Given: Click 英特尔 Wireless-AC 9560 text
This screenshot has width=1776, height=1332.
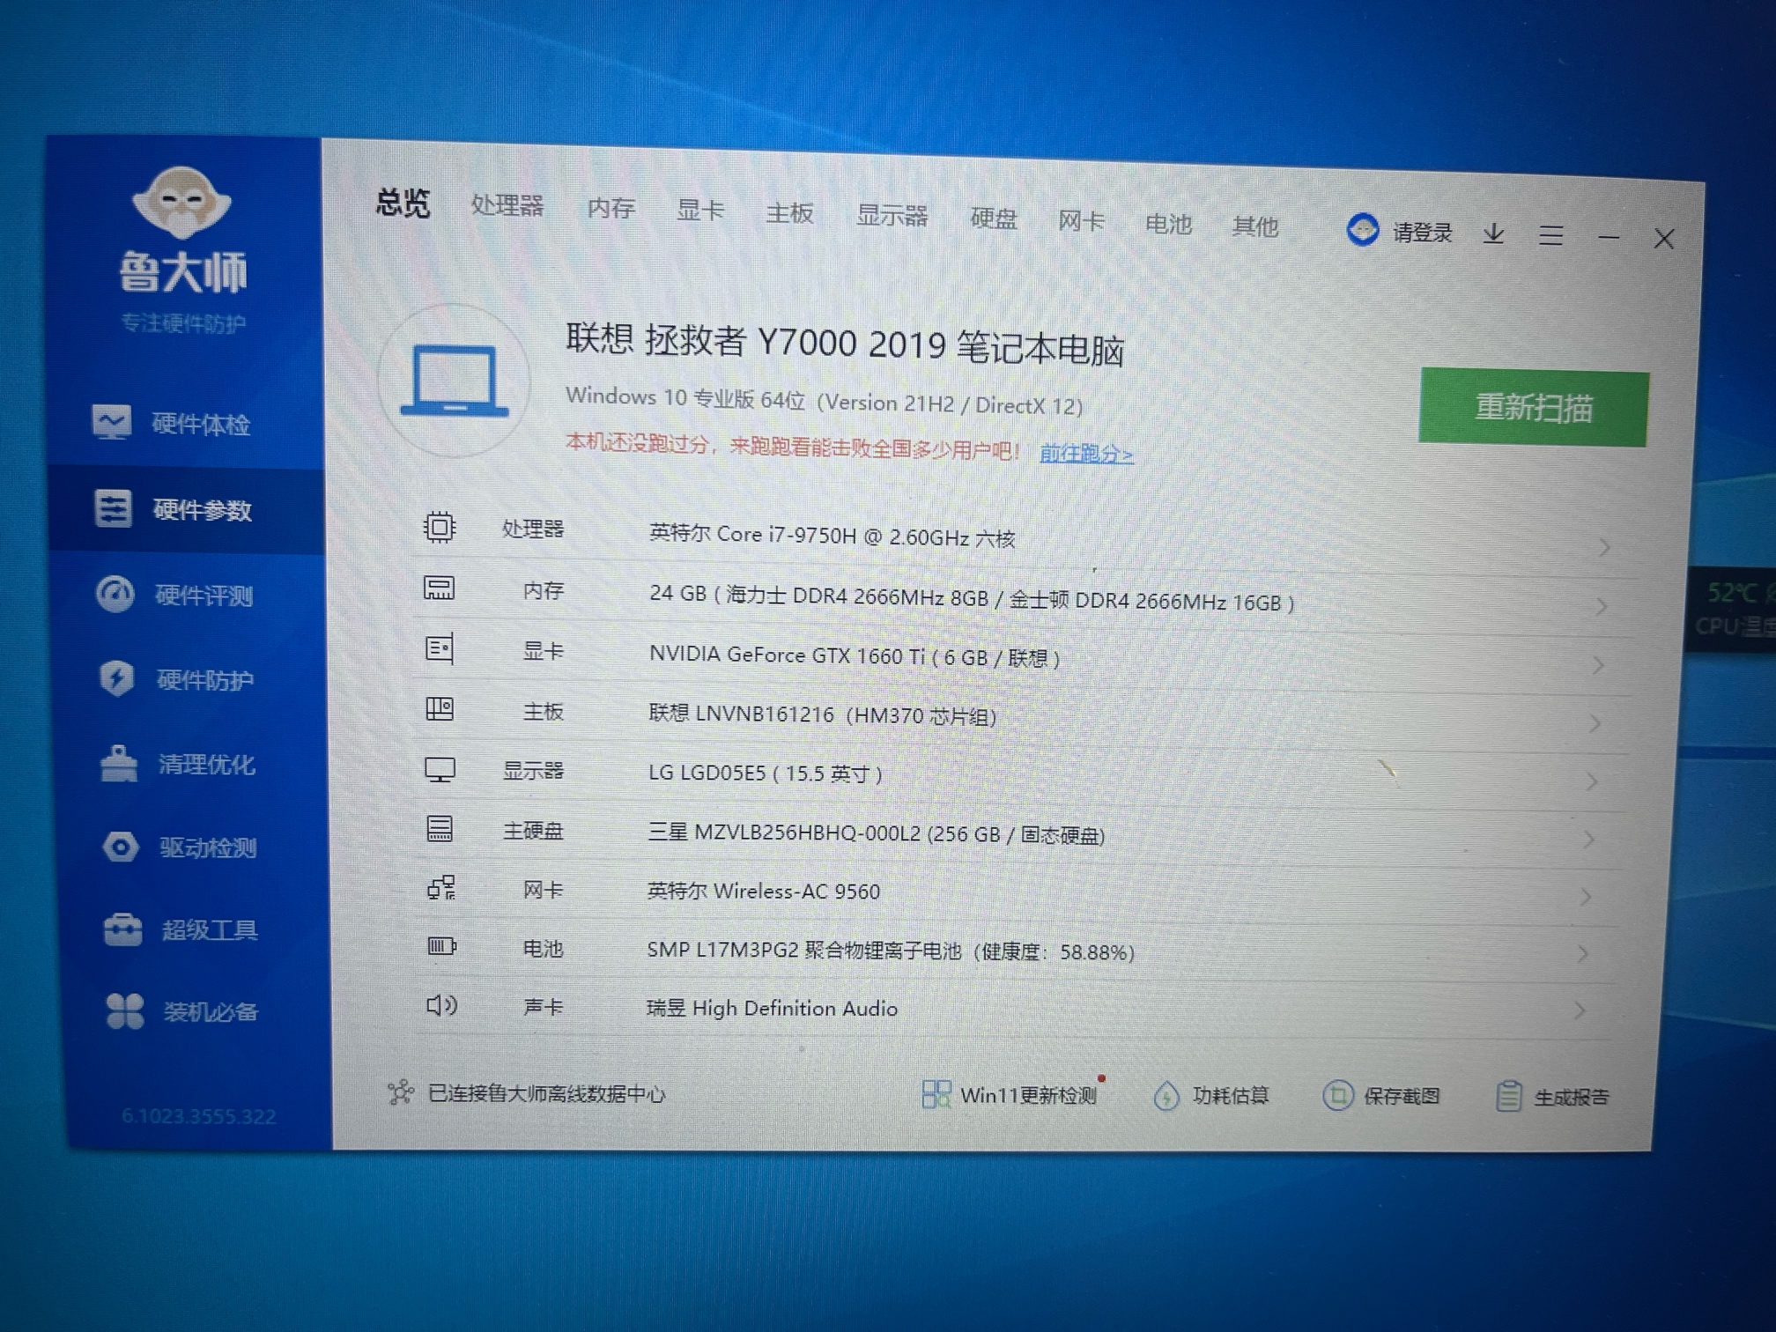Looking at the screenshot, I should point(763,891).
